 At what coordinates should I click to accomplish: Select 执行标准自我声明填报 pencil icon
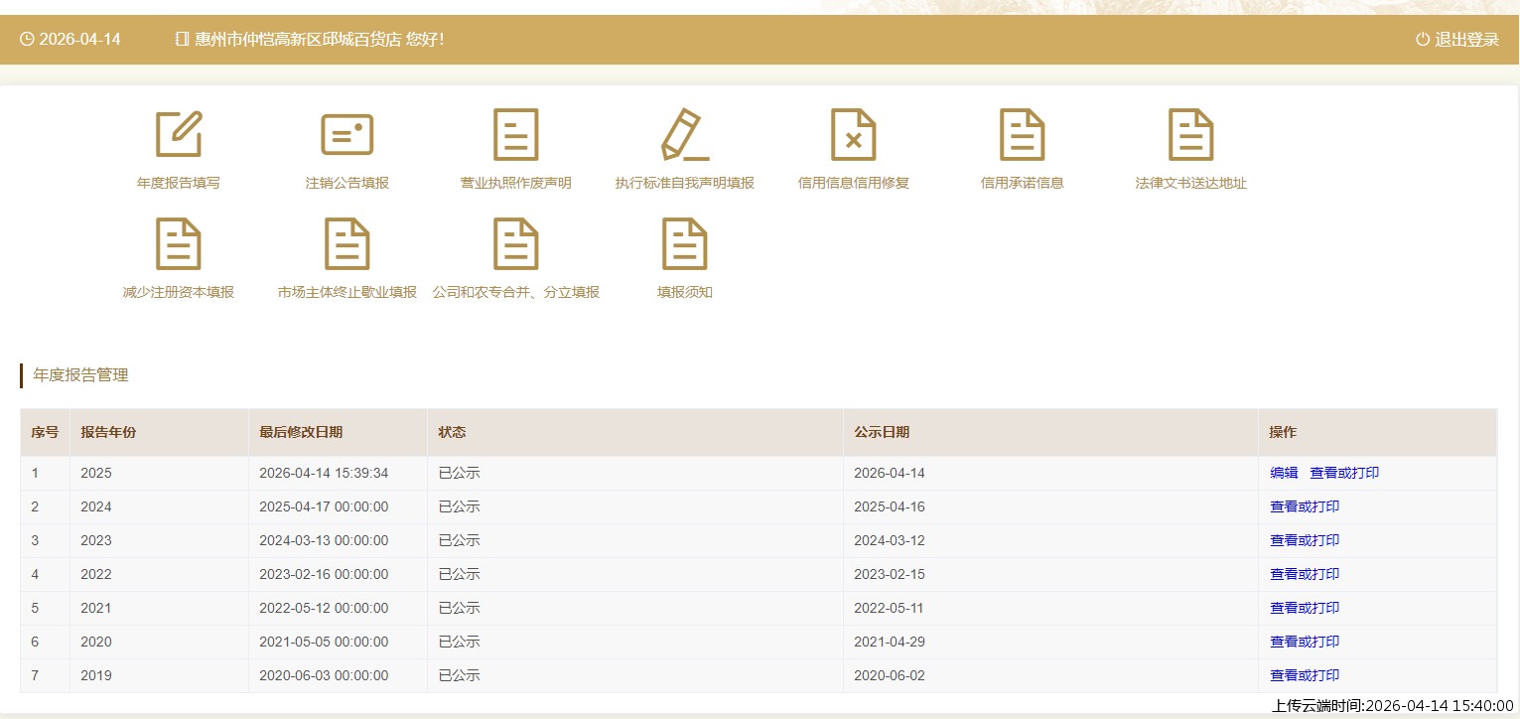point(685,134)
